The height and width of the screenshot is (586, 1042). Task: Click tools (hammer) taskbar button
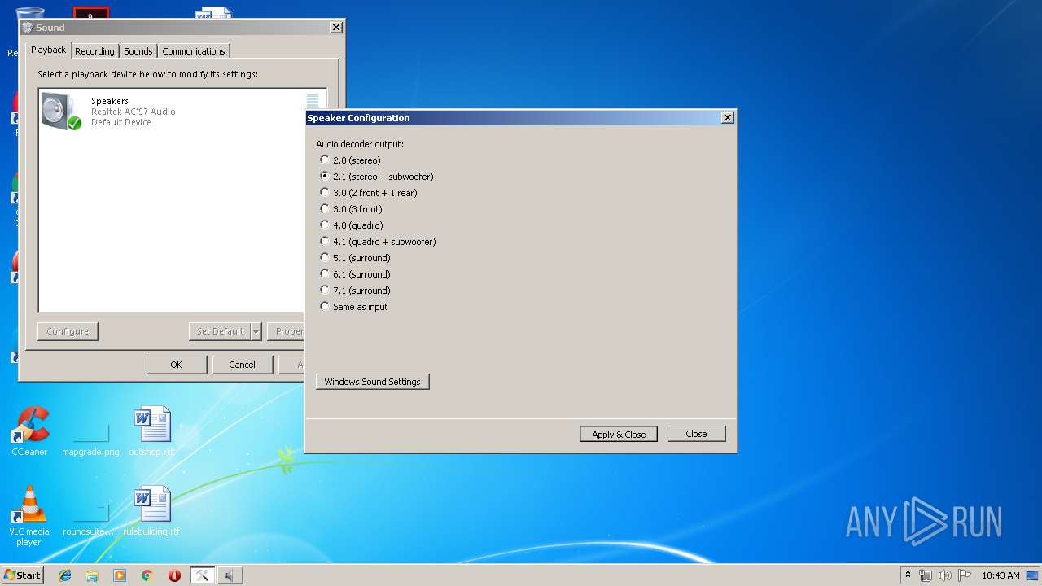(x=202, y=575)
